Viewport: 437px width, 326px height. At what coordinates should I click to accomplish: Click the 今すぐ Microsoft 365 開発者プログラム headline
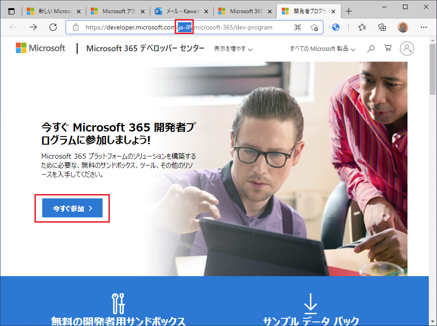[x=119, y=133]
